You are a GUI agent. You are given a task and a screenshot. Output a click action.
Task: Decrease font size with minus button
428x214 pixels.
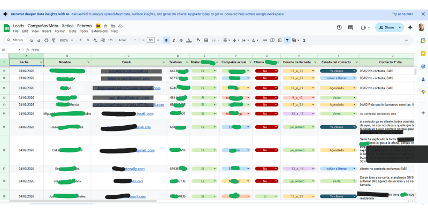143,41
